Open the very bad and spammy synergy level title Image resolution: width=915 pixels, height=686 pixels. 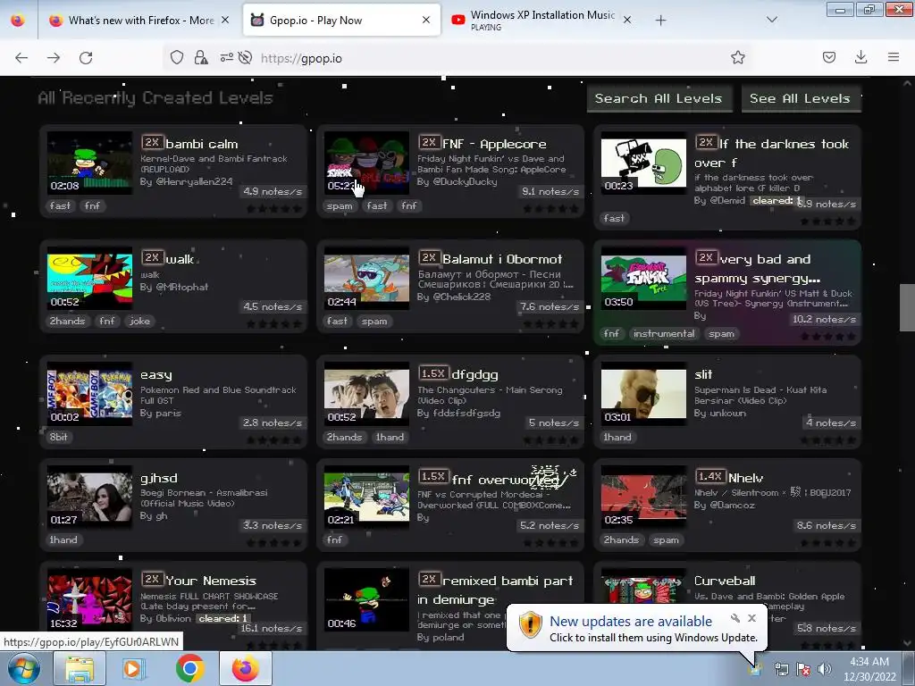[x=758, y=269]
